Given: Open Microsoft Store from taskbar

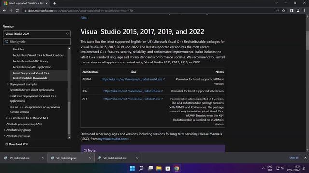Looking at the screenshot, I should click(x=168, y=168).
